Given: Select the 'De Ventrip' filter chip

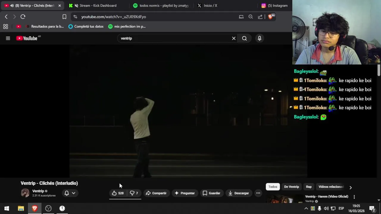Looking at the screenshot, I should [291, 187].
